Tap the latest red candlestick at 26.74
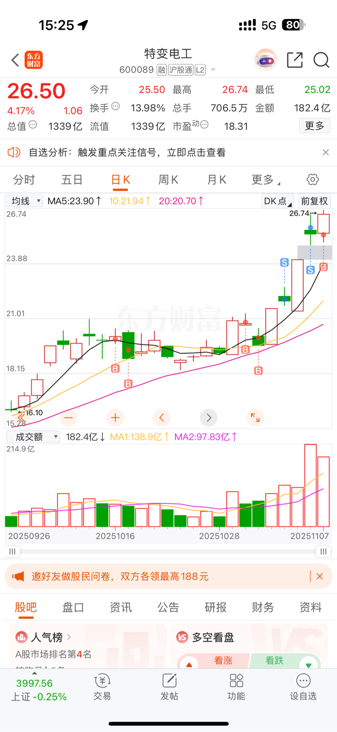Screen dimensions: 337x732 323,224
